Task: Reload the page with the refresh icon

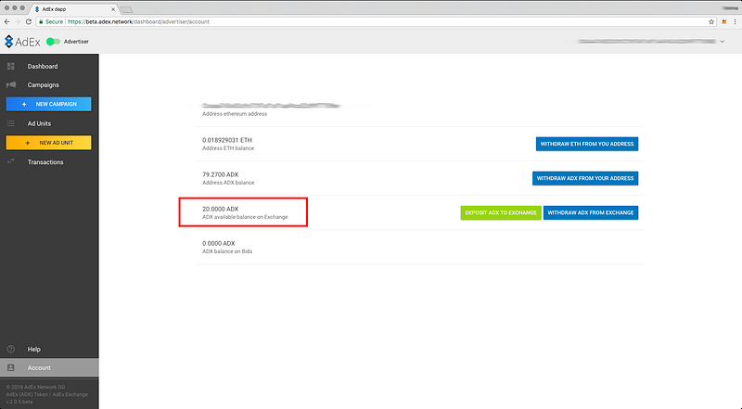Action: tap(29, 21)
